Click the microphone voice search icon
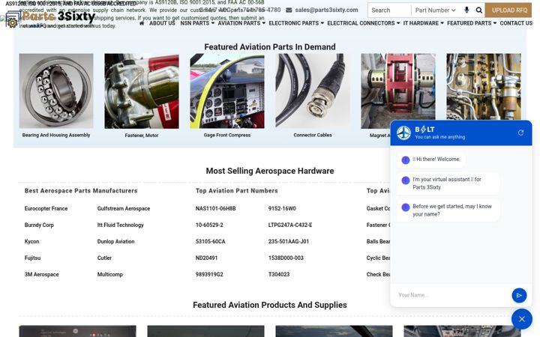 point(466,10)
